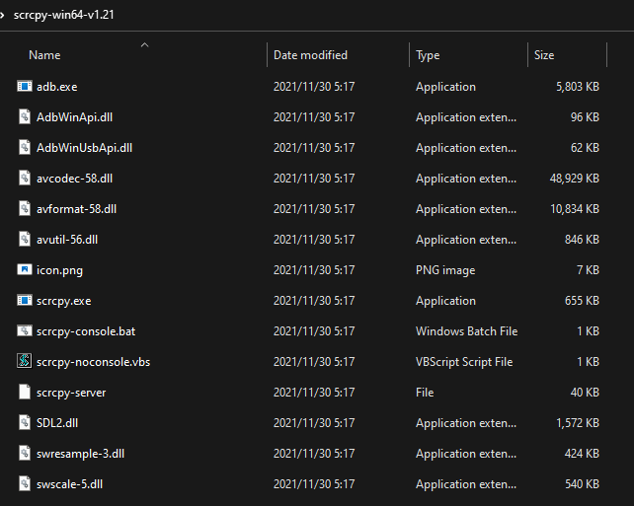Click the scrcpy-server blank file icon

[26, 393]
